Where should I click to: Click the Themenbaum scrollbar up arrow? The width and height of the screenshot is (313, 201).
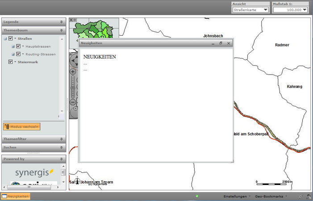pyautogui.click(x=62, y=39)
